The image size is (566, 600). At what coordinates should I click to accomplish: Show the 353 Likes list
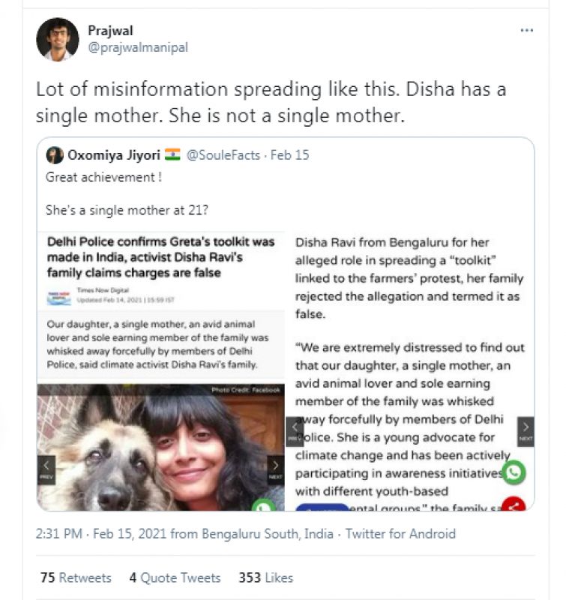click(265, 577)
